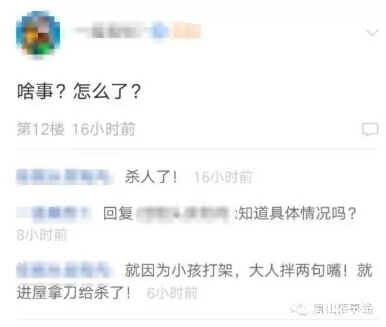Open the blurred username after 回复
Image resolution: width=386 pixels, height=327 pixels.
click(x=183, y=213)
